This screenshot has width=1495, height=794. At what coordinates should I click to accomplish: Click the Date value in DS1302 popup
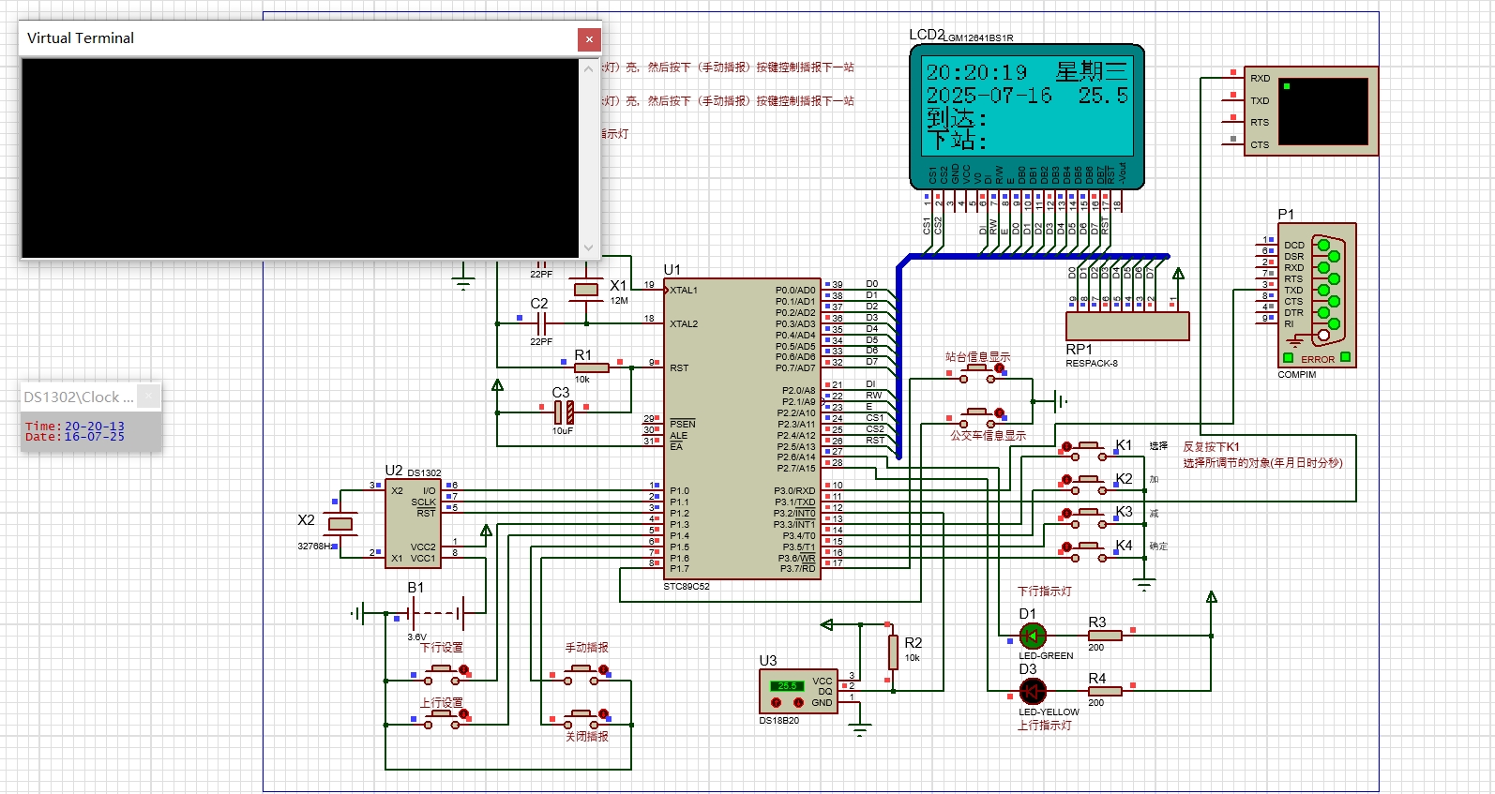94,437
